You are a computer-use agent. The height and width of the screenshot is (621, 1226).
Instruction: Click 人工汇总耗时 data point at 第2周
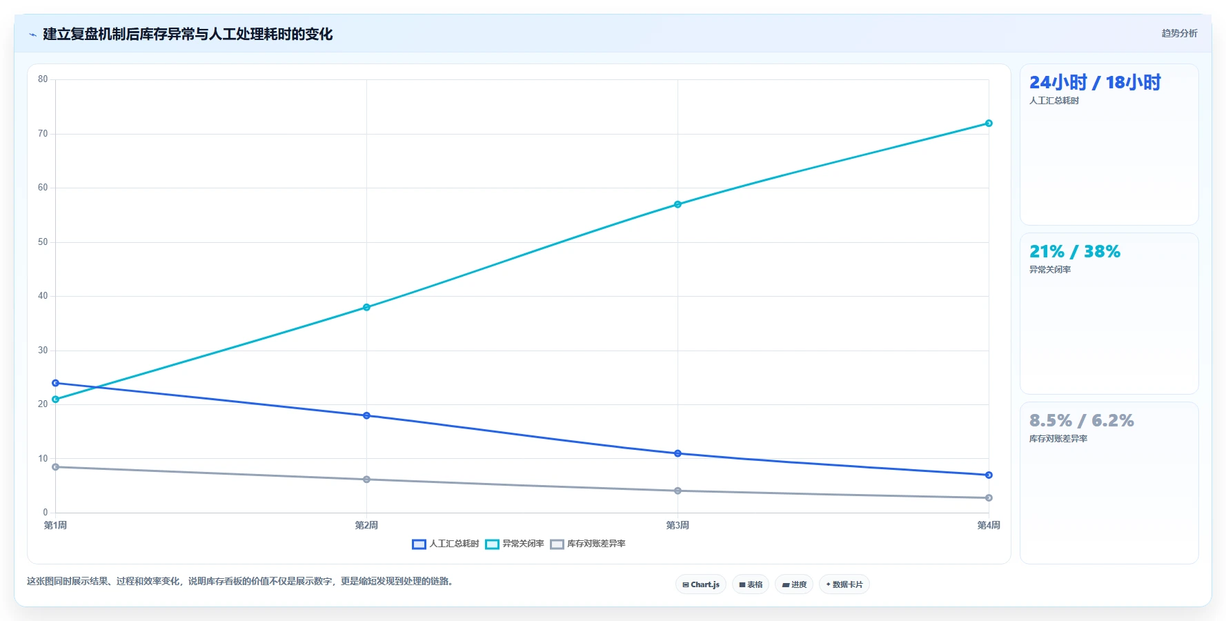click(366, 415)
